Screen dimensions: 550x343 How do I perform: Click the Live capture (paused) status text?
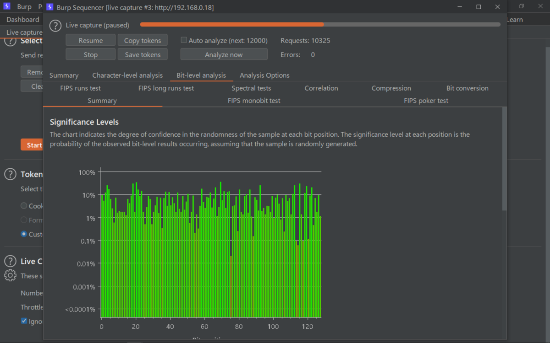(98, 25)
